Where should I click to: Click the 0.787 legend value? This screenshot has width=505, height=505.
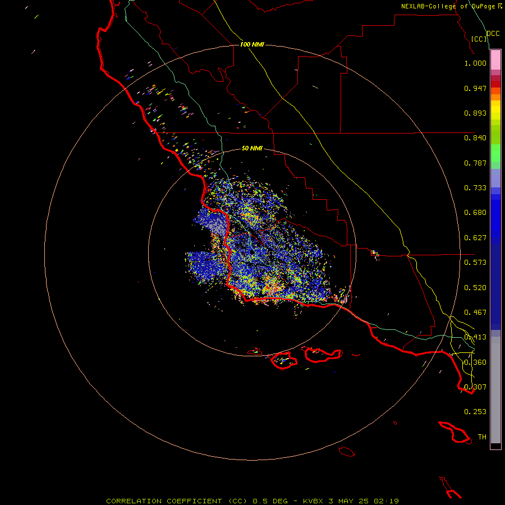[x=475, y=163]
